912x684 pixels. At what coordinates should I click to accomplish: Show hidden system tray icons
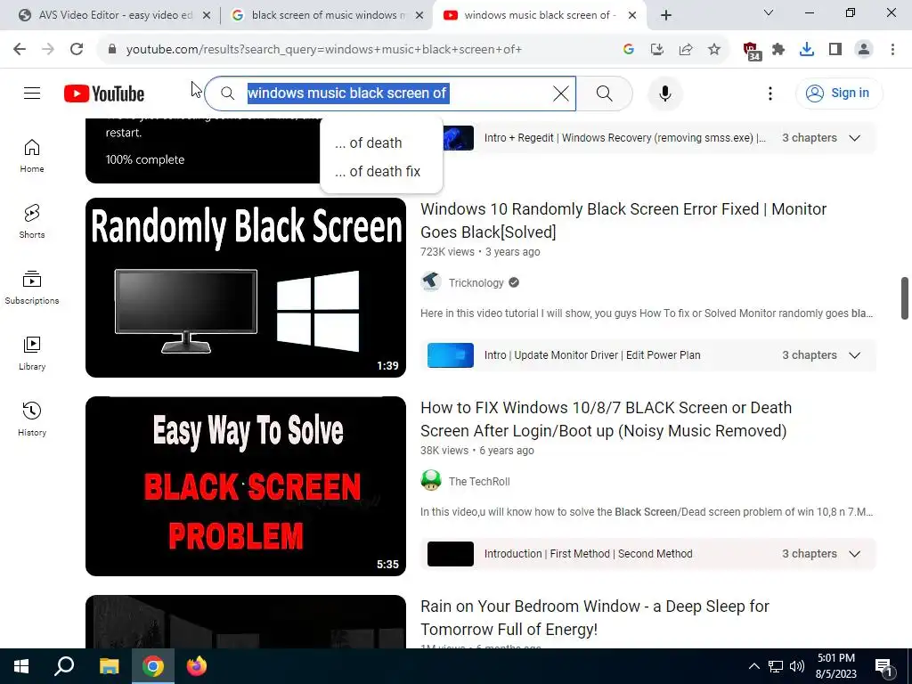(x=753, y=666)
